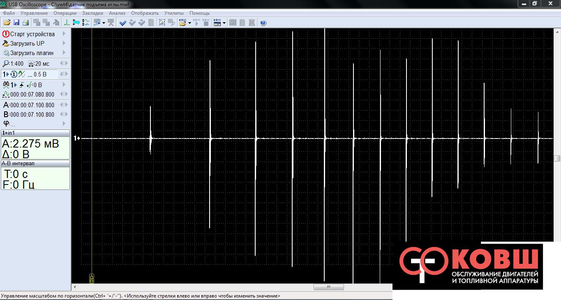
Task: Click the blue checkmark toolbar icon
Action: point(122,23)
